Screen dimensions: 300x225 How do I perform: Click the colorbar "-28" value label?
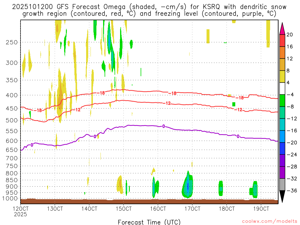(292, 167)
